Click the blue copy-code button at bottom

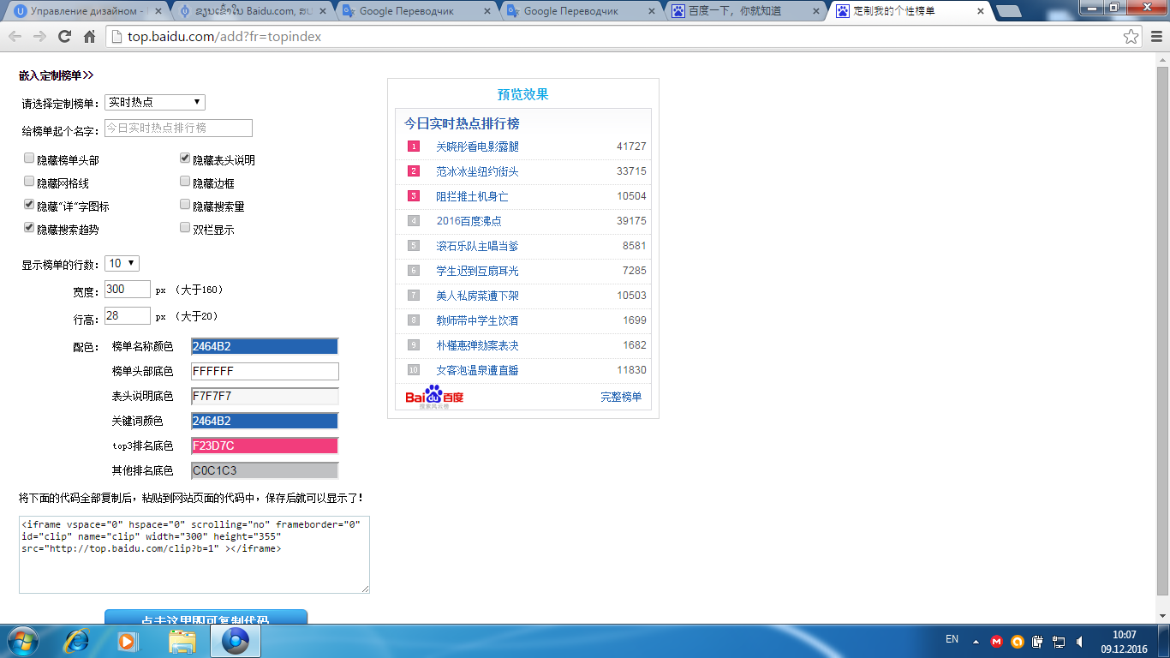(x=206, y=617)
